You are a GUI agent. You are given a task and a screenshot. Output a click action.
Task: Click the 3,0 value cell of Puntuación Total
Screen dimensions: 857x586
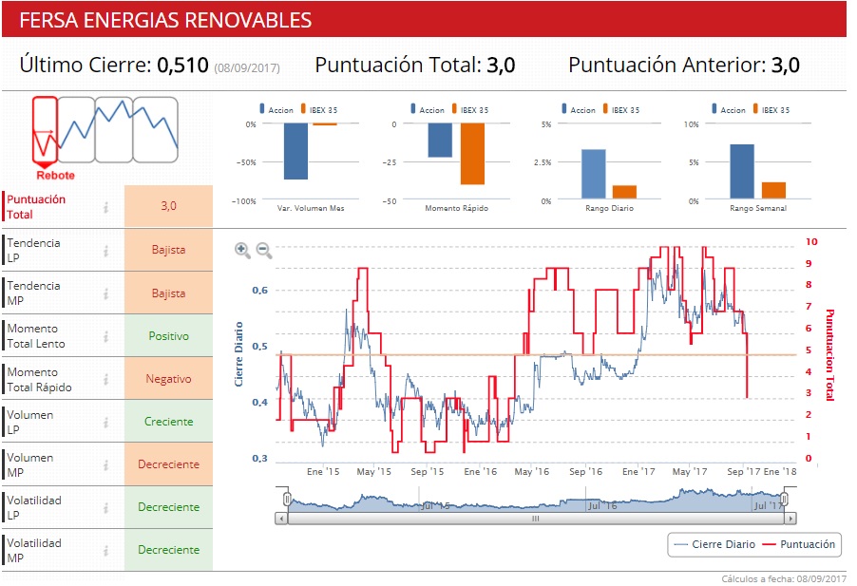(168, 206)
